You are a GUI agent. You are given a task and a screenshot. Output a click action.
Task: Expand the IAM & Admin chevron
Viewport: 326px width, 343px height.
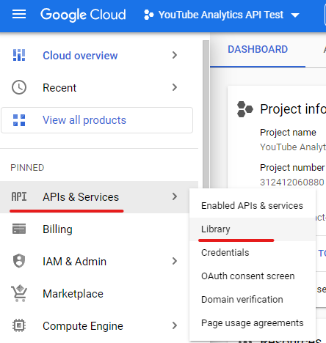tap(175, 261)
